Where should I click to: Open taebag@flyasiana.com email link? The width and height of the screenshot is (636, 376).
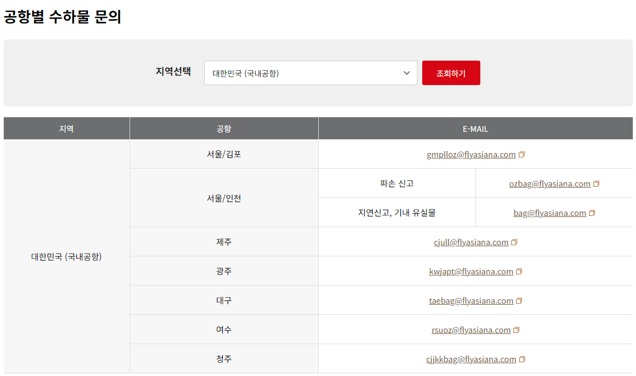[471, 300]
